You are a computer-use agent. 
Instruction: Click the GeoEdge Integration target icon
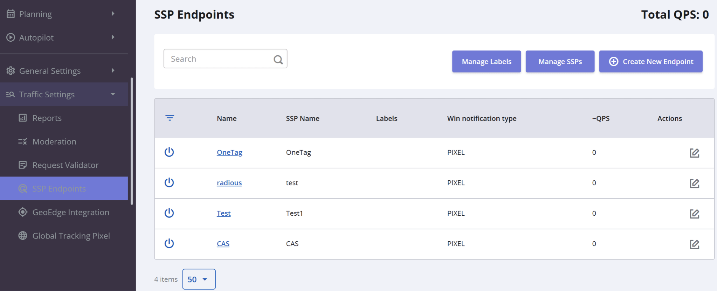pos(23,212)
